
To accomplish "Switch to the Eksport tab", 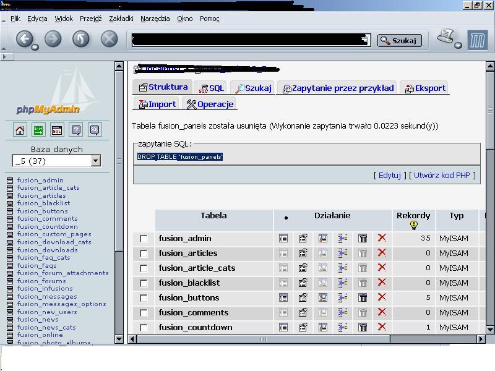I will click(x=424, y=88).
